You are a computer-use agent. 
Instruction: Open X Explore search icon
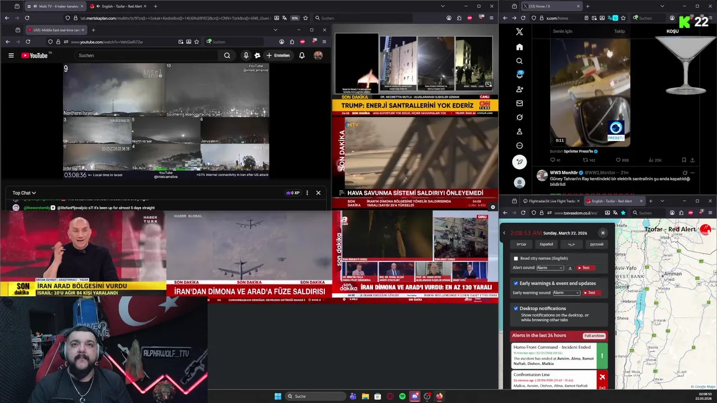[x=519, y=61]
